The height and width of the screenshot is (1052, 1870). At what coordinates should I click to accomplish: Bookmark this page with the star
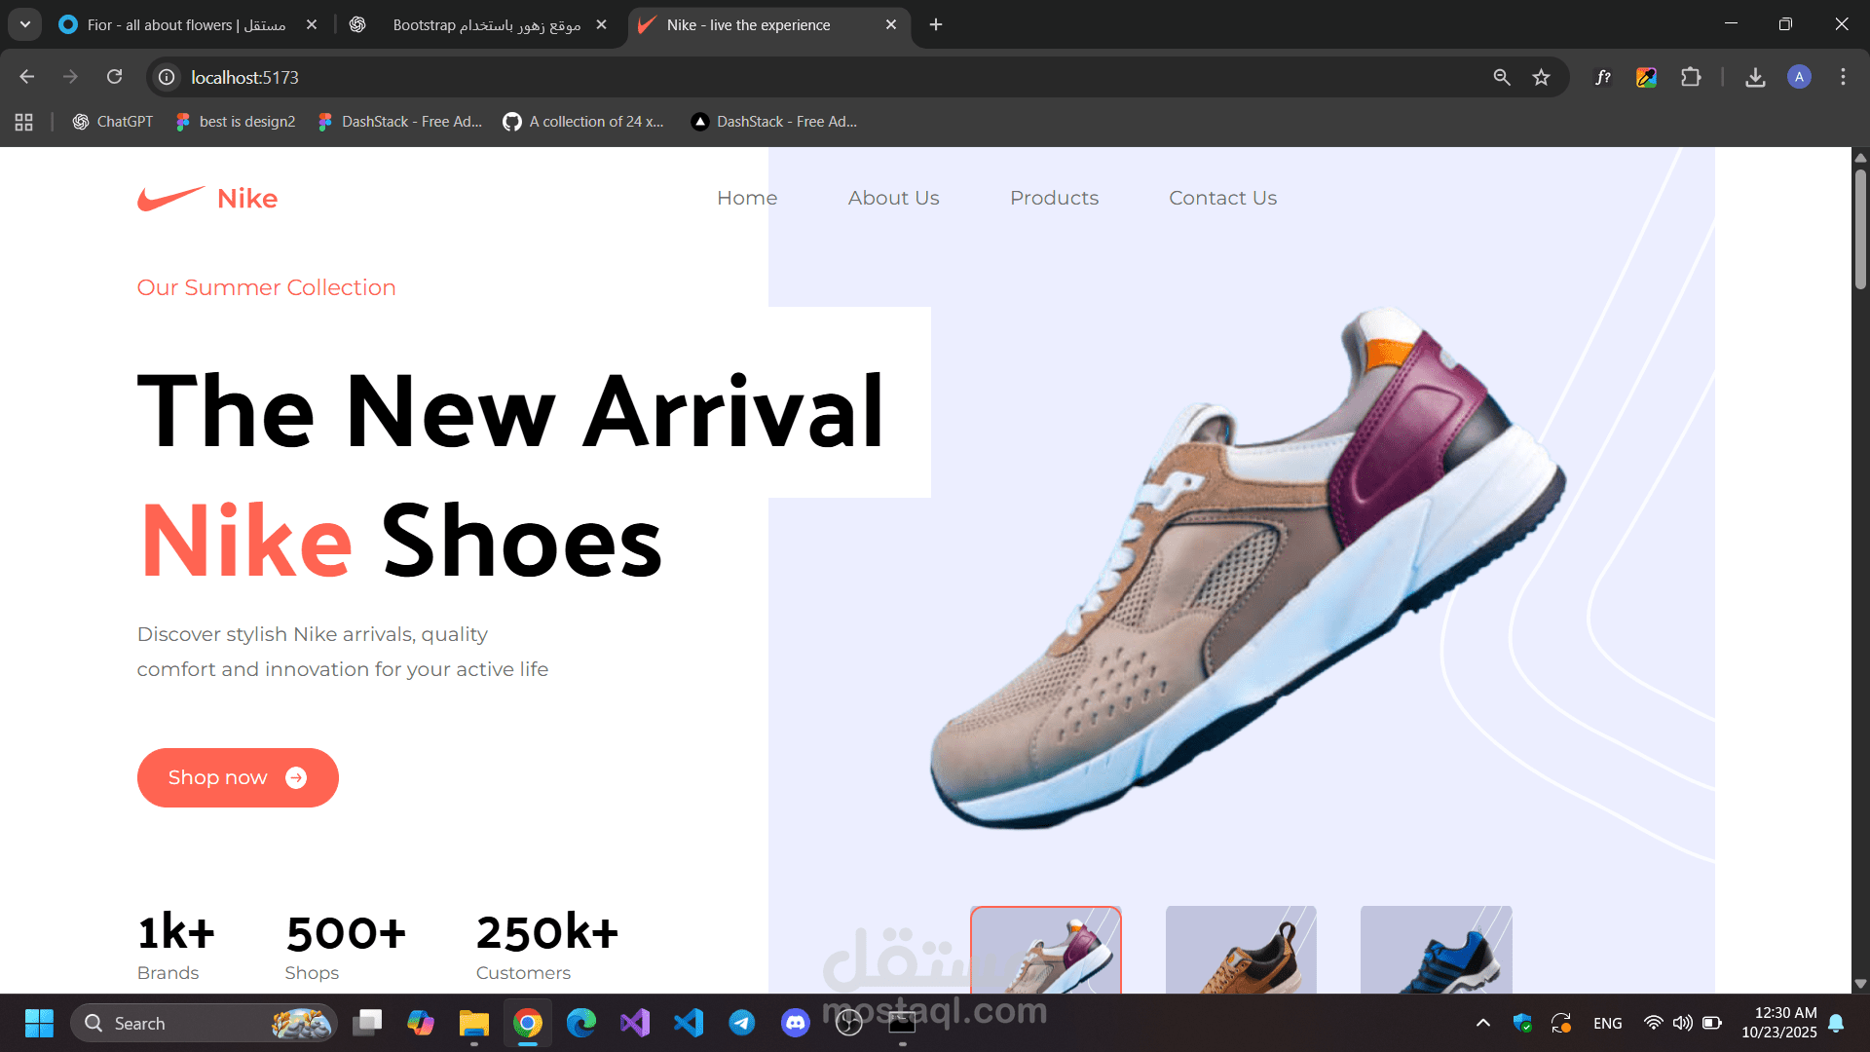tap(1541, 77)
